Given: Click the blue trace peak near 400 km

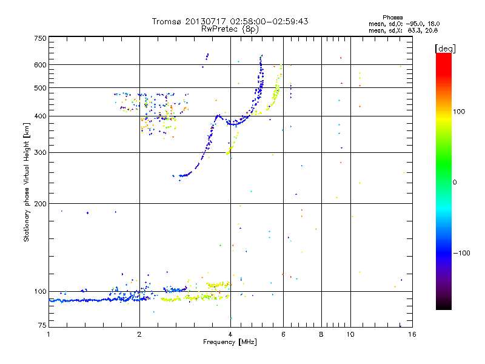Looking at the screenshot, I should pos(218,115).
